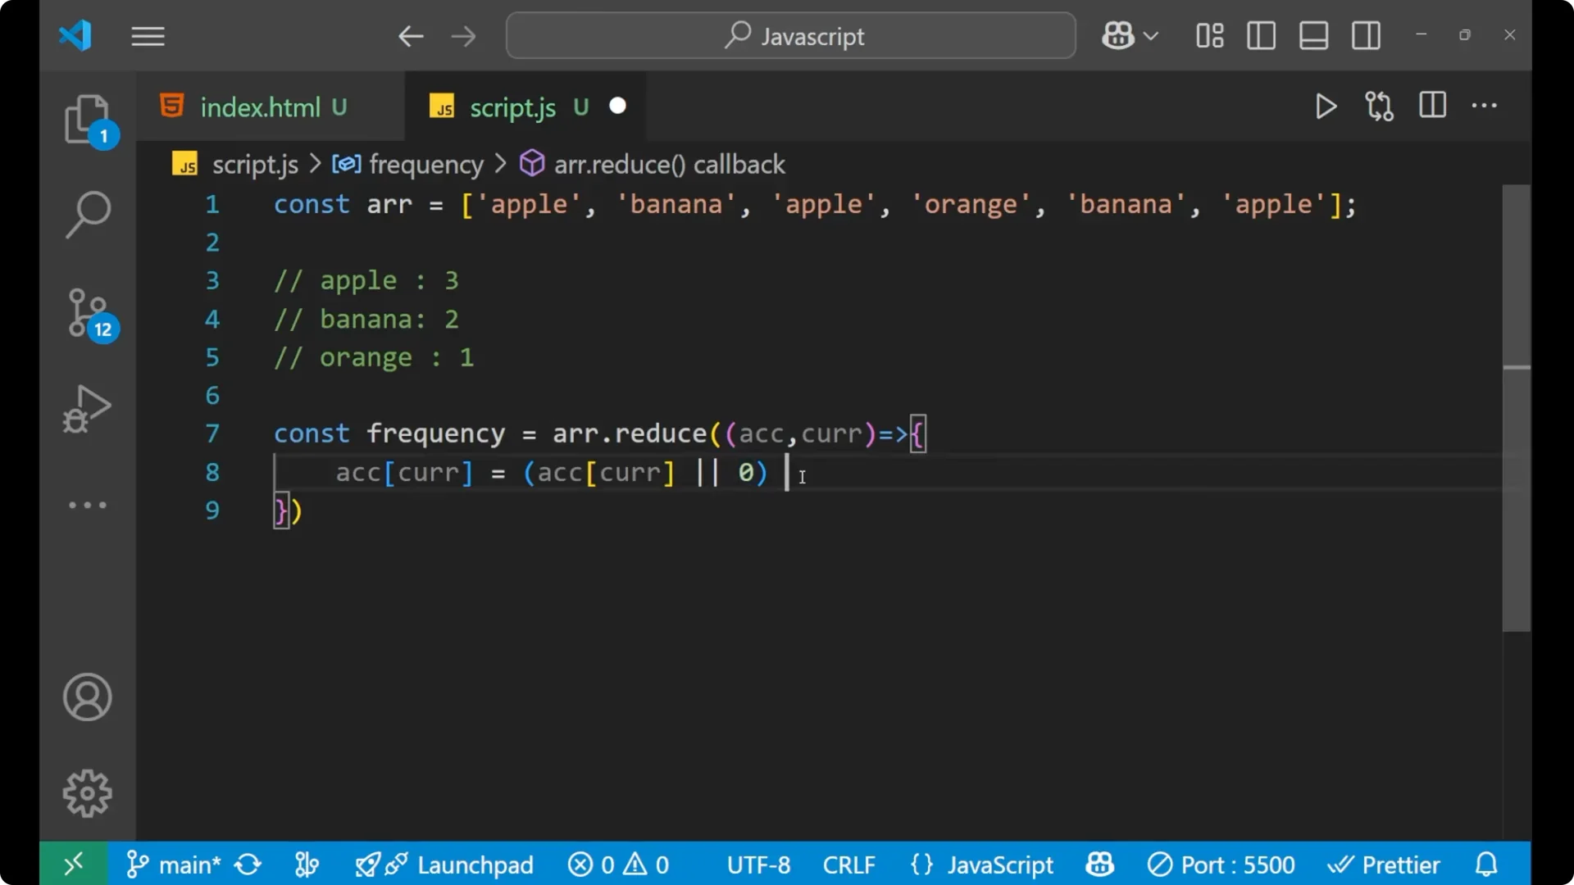Run the script.js file
Viewport: 1574px width, 885px height.
[x=1326, y=107]
